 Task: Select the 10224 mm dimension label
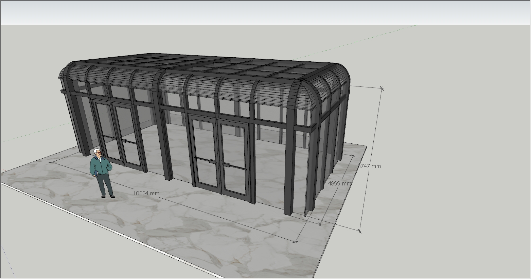pyautogui.click(x=146, y=193)
